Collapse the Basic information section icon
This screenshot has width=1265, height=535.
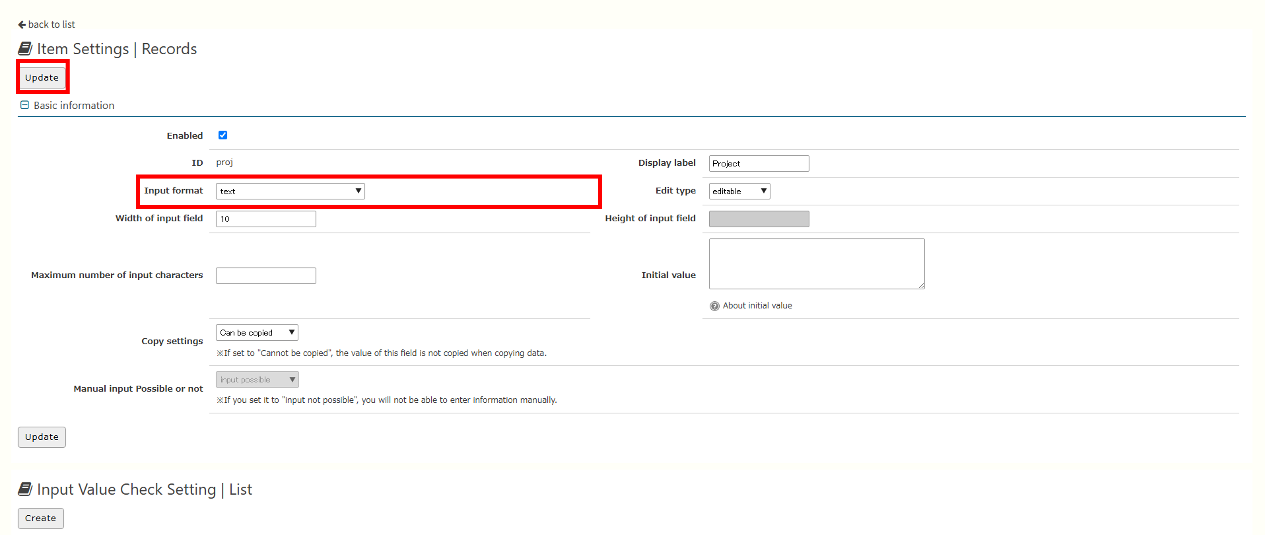pos(24,105)
